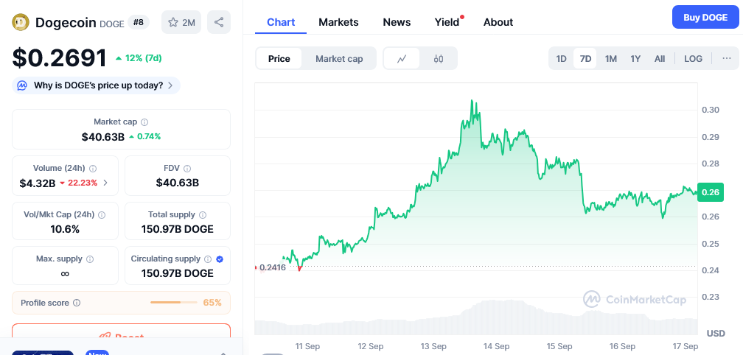Click the Boost button

point(122,331)
